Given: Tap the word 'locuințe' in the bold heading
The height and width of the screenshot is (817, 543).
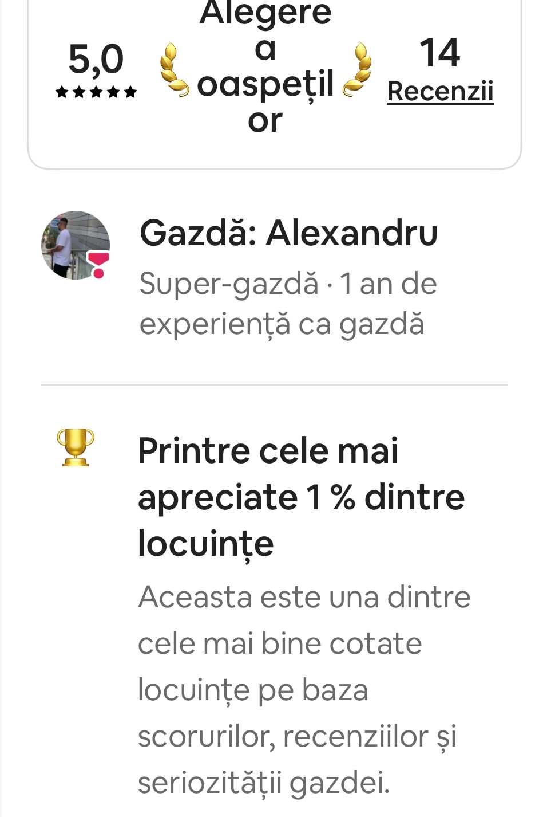Looking at the screenshot, I should coord(206,543).
